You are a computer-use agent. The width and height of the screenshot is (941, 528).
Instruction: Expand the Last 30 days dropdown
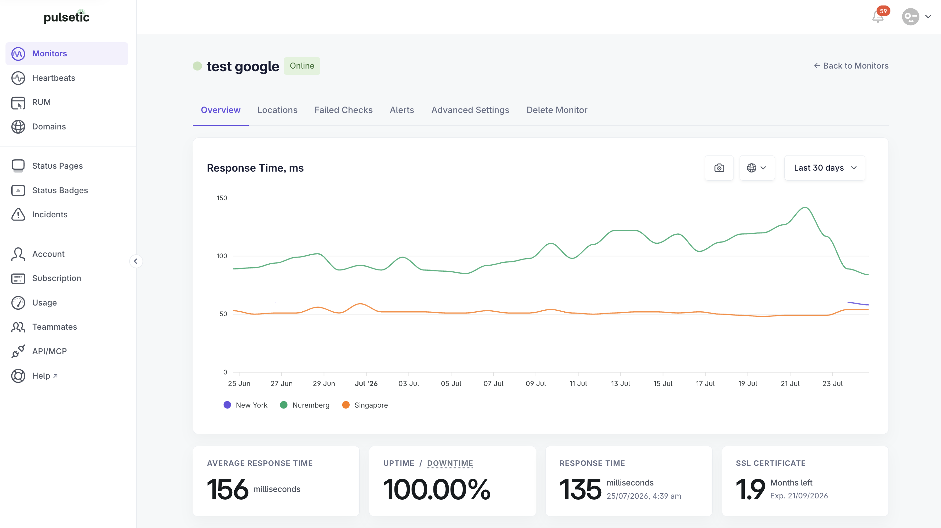[x=824, y=168]
